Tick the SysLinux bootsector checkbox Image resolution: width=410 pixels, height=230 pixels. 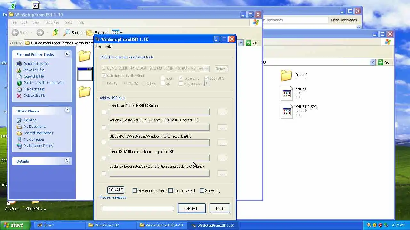click(104, 173)
